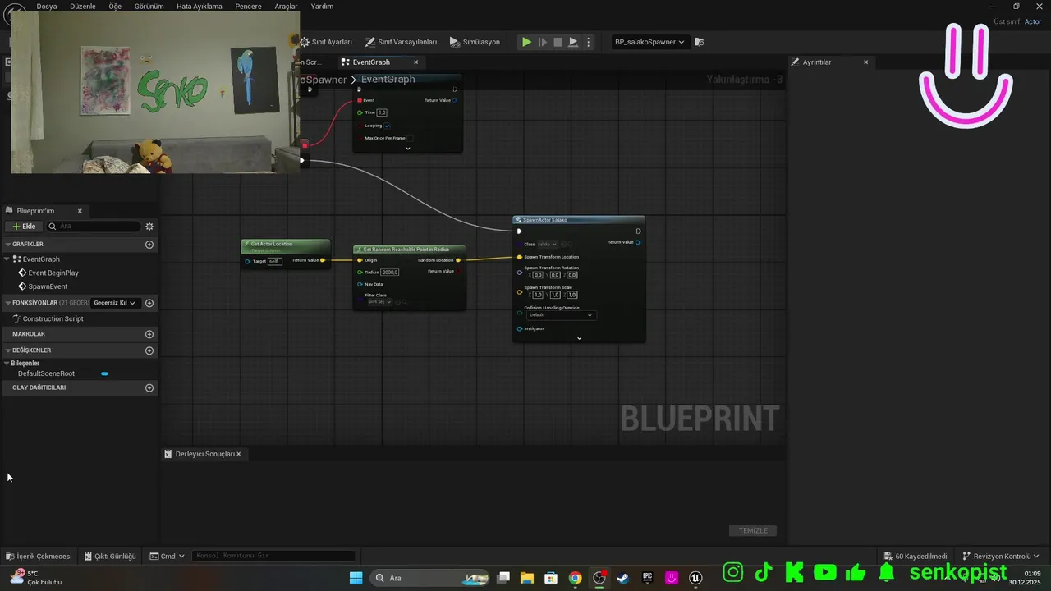
Task: Add a new macro with the MAKROLAR plus icon
Action: [149, 334]
